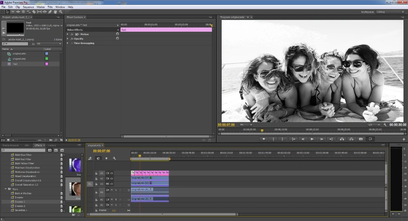
Task: Select the Razor tool
Action: 34,12
